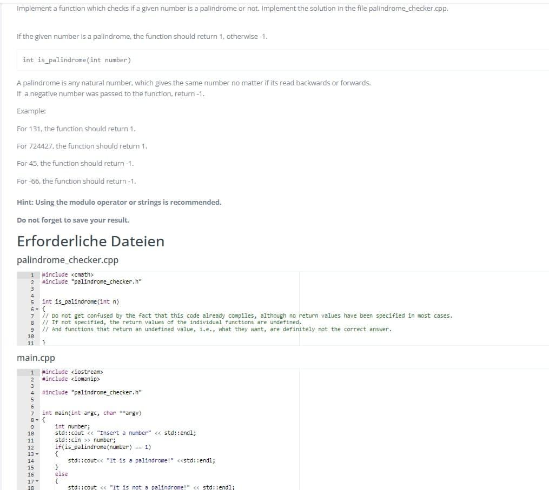This screenshot has height=490, width=549.
Task: Place cursor inside the main.cpp code editor
Action: pos(162,432)
